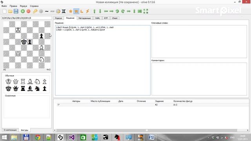
Task: Click the black king on the chessboard
Action: pyautogui.click(x=24, y=42)
